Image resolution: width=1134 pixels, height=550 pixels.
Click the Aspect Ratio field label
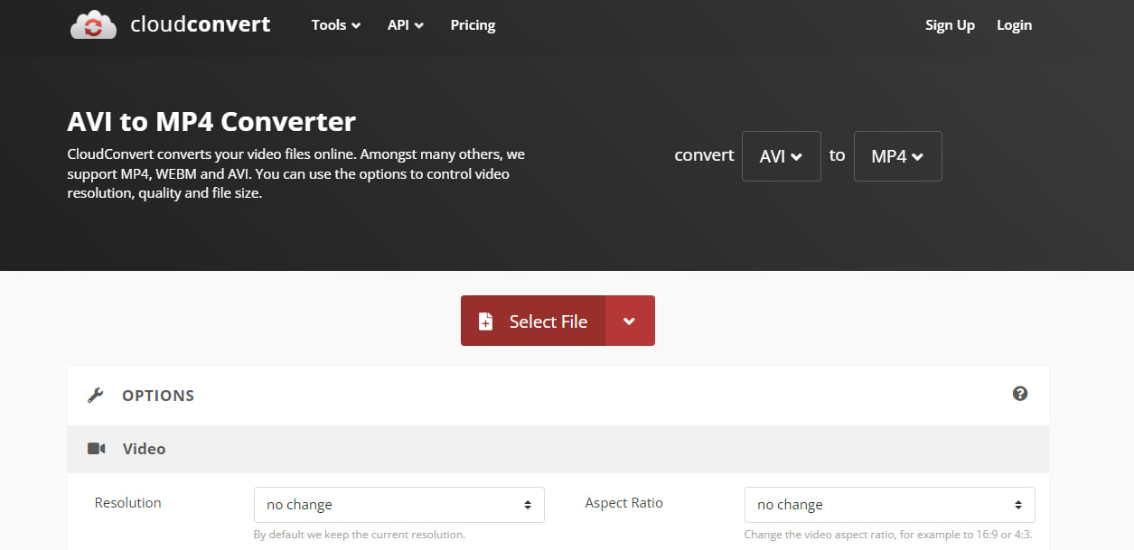pyautogui.click(x=623, y=503)
